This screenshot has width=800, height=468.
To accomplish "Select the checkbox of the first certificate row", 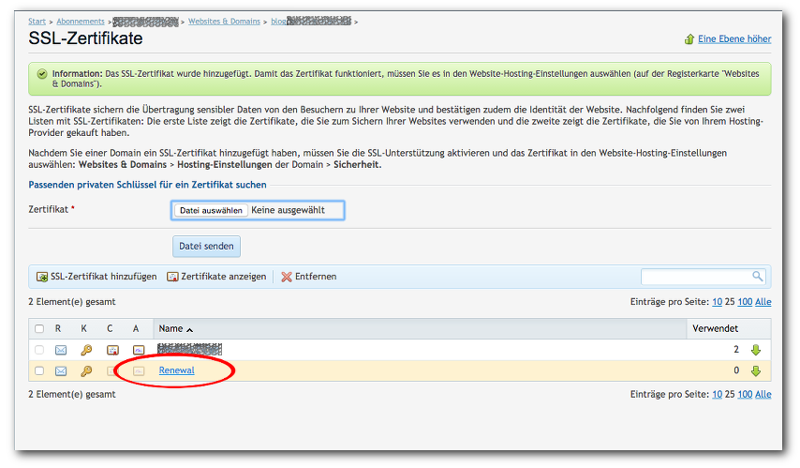I will (x=38, y=350).
